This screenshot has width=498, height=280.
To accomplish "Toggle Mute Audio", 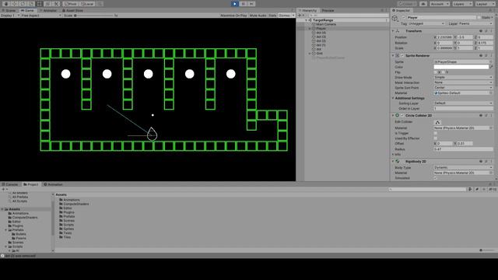I will tap(258, 16).
